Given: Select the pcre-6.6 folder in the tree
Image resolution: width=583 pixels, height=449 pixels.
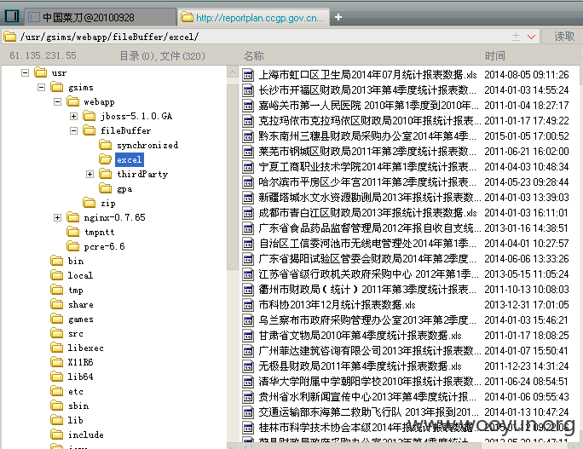Looking at the screenshot, I should pyautogui.click(x=104, y=246).
